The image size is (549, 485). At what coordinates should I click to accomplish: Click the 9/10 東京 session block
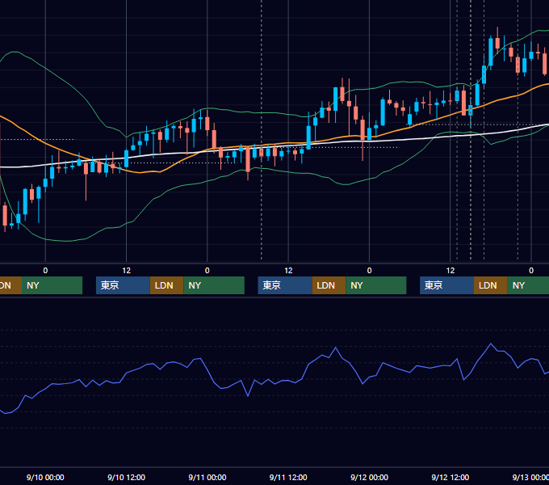tap(123, 285)
